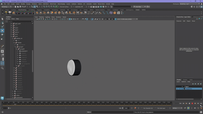Toggle the pause viewport icon on the status line
Screen dimensions: 203x114
coord(106,7)
